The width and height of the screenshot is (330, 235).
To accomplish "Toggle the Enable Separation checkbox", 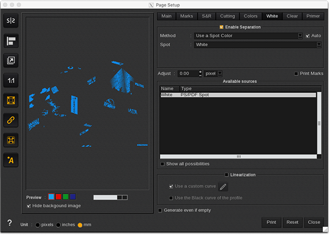I will coord(222,27).
